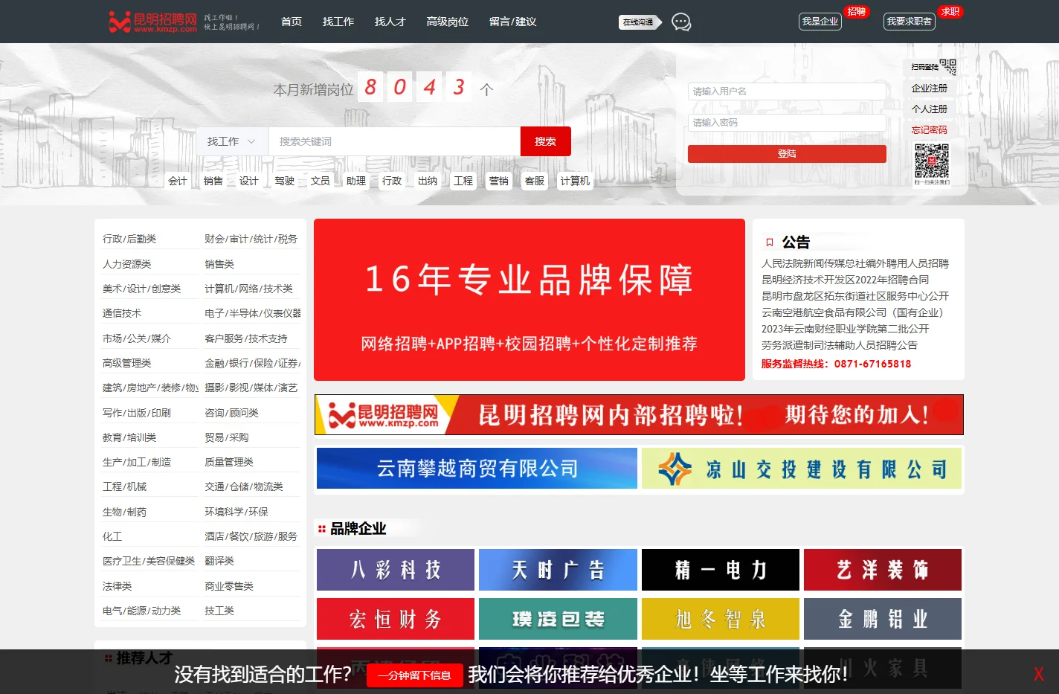1059x694 pixels.
Task: Select the 计算机 quick keyword
Action: pos(575,181)
